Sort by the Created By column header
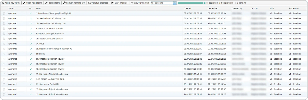308x100 pixels. pos(237,8)
